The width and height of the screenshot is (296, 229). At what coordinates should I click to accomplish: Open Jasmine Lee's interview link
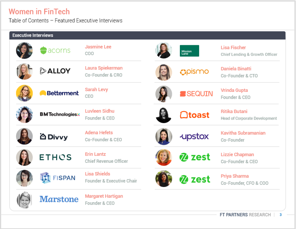click(98, 47)
